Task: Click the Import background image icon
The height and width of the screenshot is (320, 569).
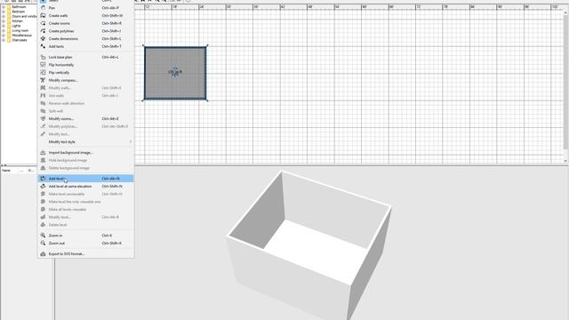Action: [x=43, y=152]
